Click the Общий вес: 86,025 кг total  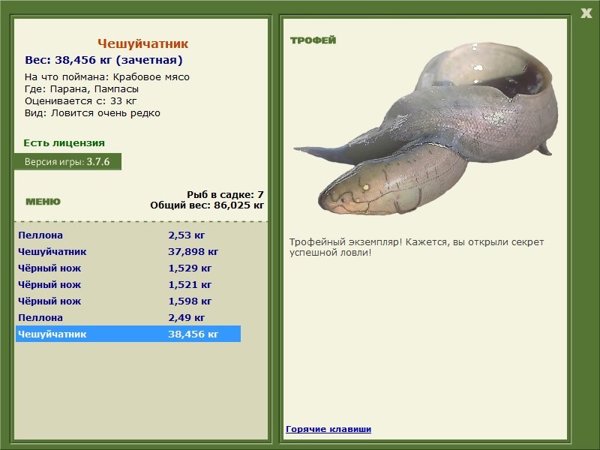pyautogui.click(x=207, y=205)
